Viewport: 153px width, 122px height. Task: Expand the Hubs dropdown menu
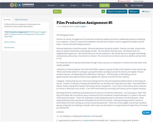tap(63, 5)
